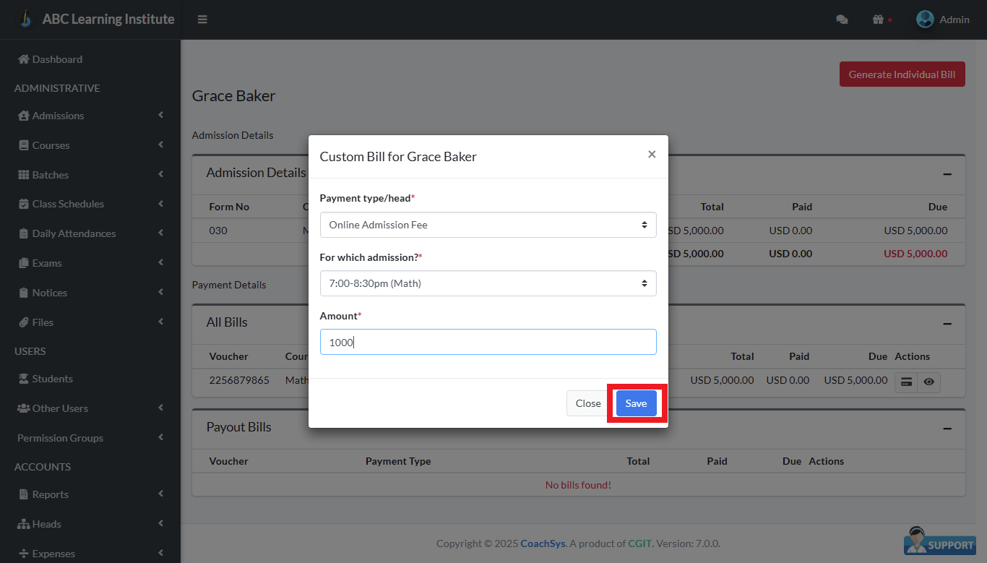View bill using the eye icon

(928, 382)
